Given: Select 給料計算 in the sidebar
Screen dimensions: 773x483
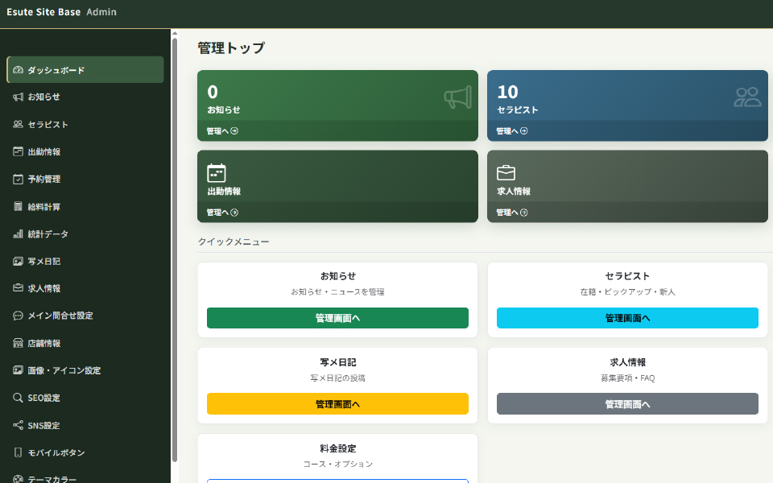Looking at the screenshot, I should click(x=85, y=207).
